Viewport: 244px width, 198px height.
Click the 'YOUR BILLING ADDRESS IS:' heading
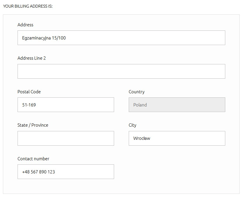coord(28,6)
